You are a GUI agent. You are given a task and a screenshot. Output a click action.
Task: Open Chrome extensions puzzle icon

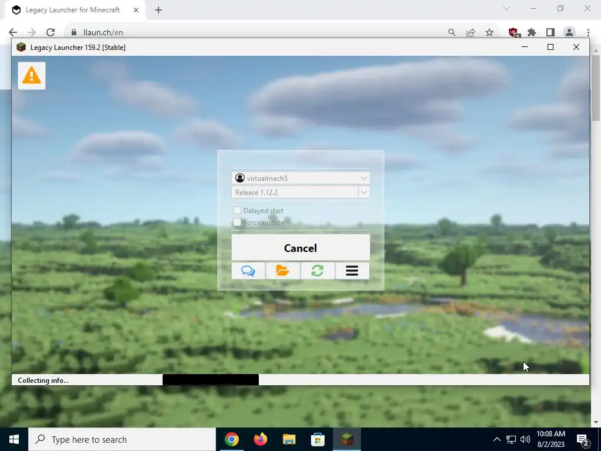coord(532,33)
